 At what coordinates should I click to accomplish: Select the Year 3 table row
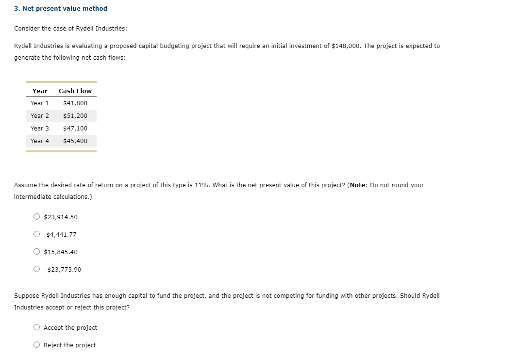coord(61,128)
